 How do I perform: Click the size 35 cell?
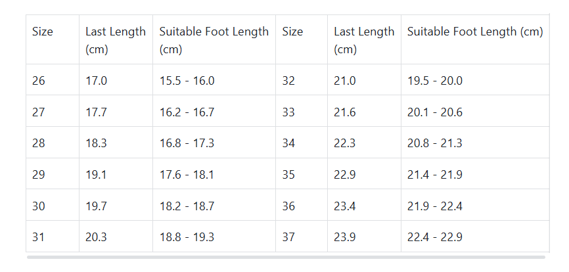[x=288, y=175]
